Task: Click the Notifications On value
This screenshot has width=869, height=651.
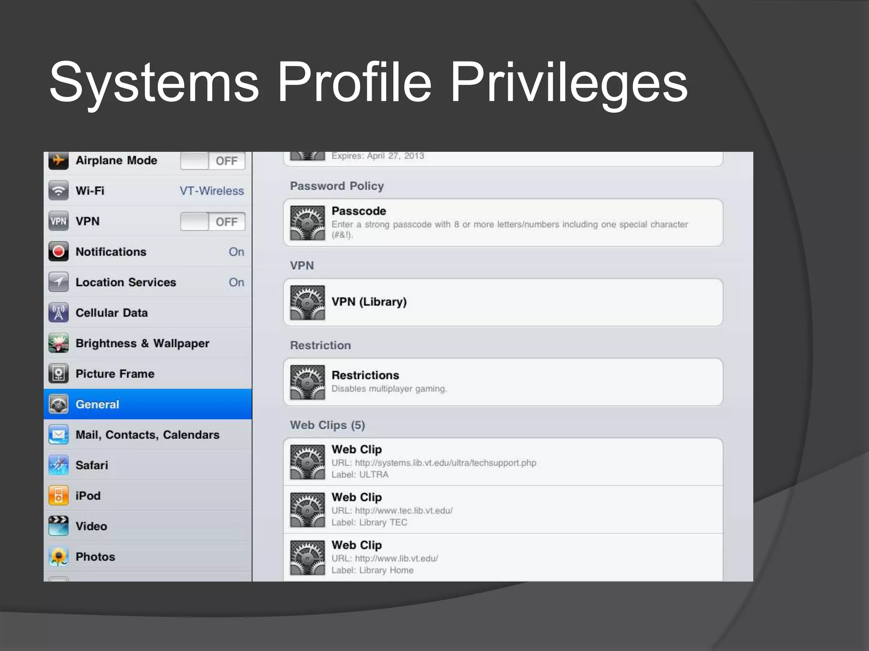Action: [x=236, y=252]
